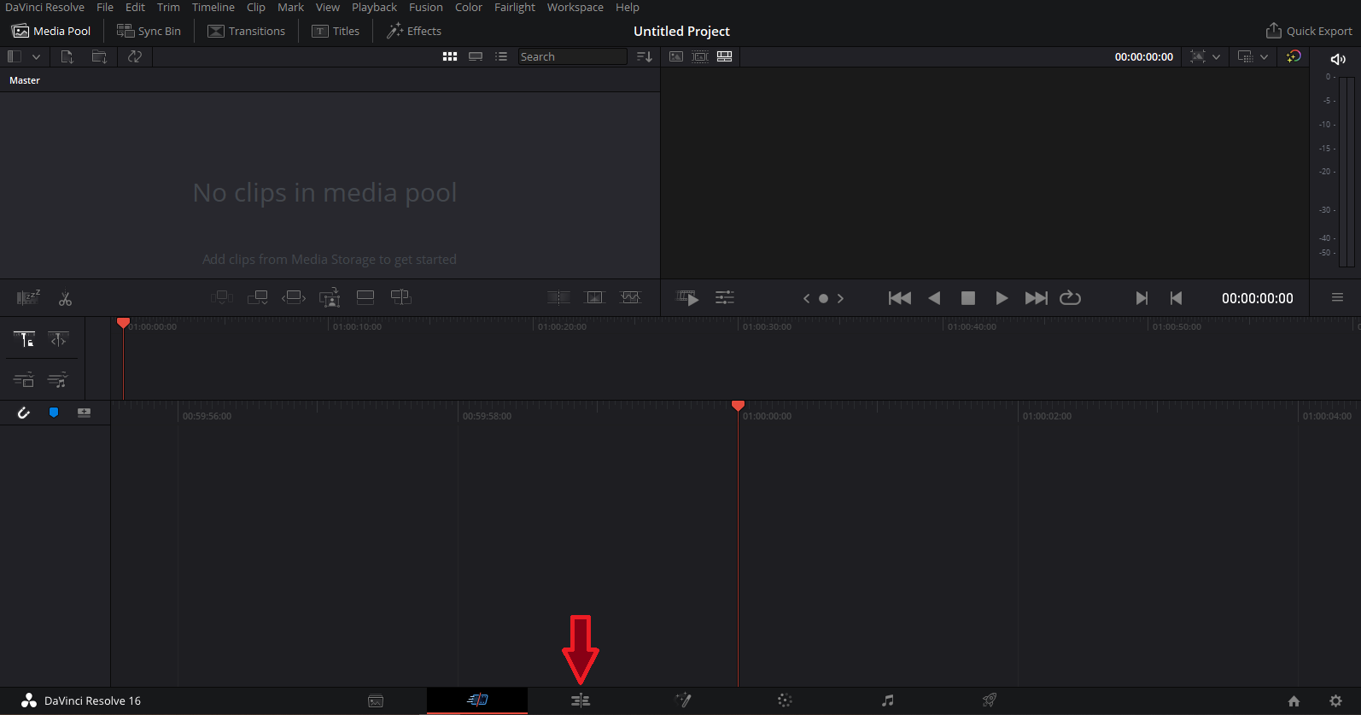Open the Transitions panel
Screen dimensions: 1361x715
[247, 31]
